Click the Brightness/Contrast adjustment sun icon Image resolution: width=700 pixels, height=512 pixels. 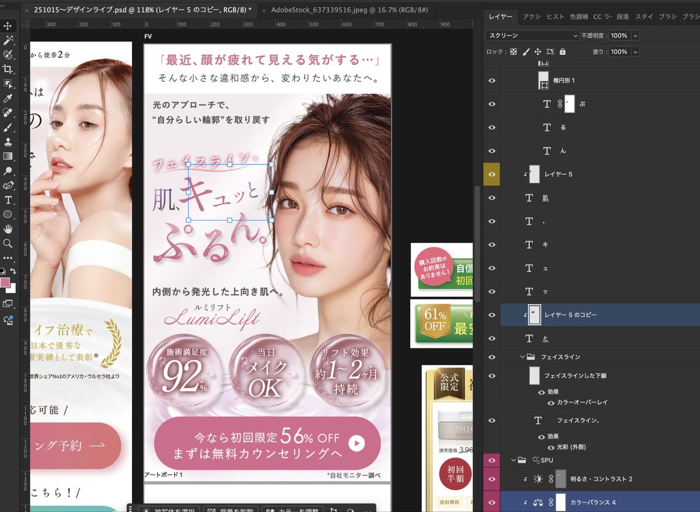(538, 479)
